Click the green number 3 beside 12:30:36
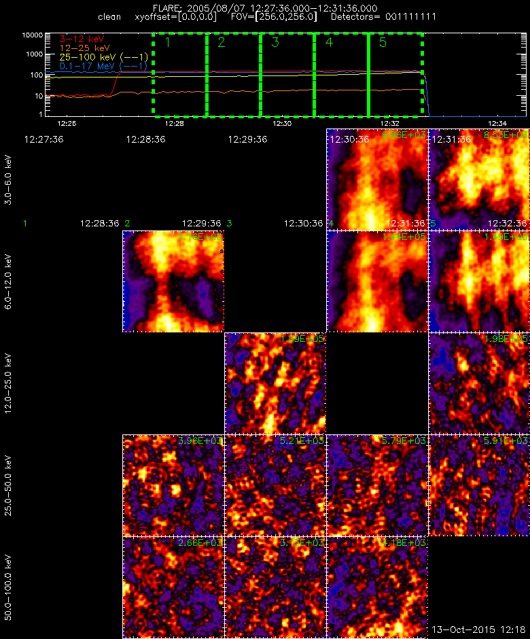 230,224
